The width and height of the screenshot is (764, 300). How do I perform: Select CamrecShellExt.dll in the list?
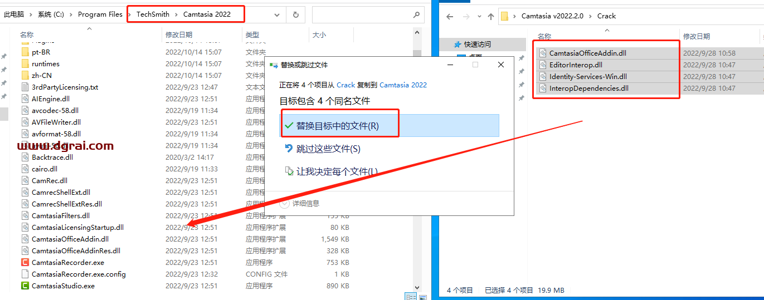61,192
